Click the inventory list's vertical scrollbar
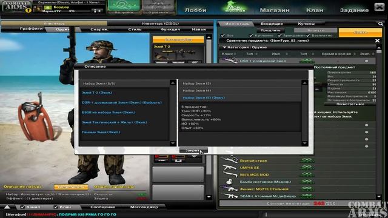The height and width of the screenshot is (218, 388). point(379,122)
